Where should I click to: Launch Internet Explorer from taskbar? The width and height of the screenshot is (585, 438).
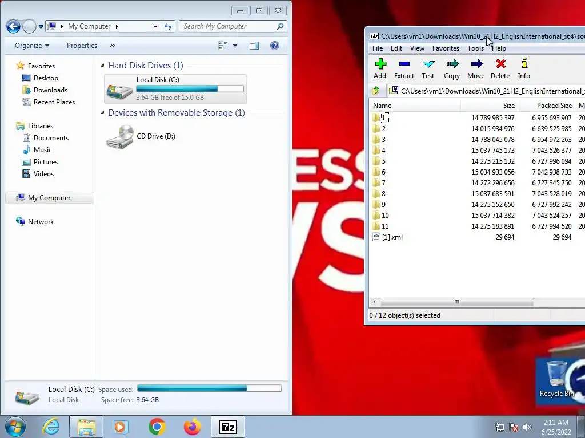[x=51, y=427]
